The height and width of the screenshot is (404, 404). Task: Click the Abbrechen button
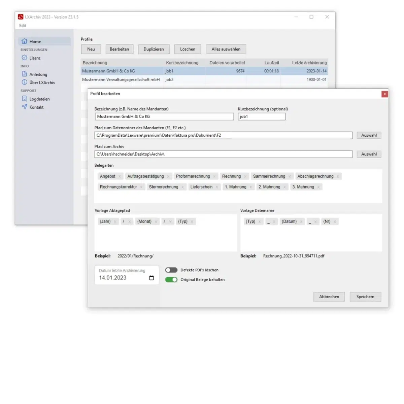(329, 297)
